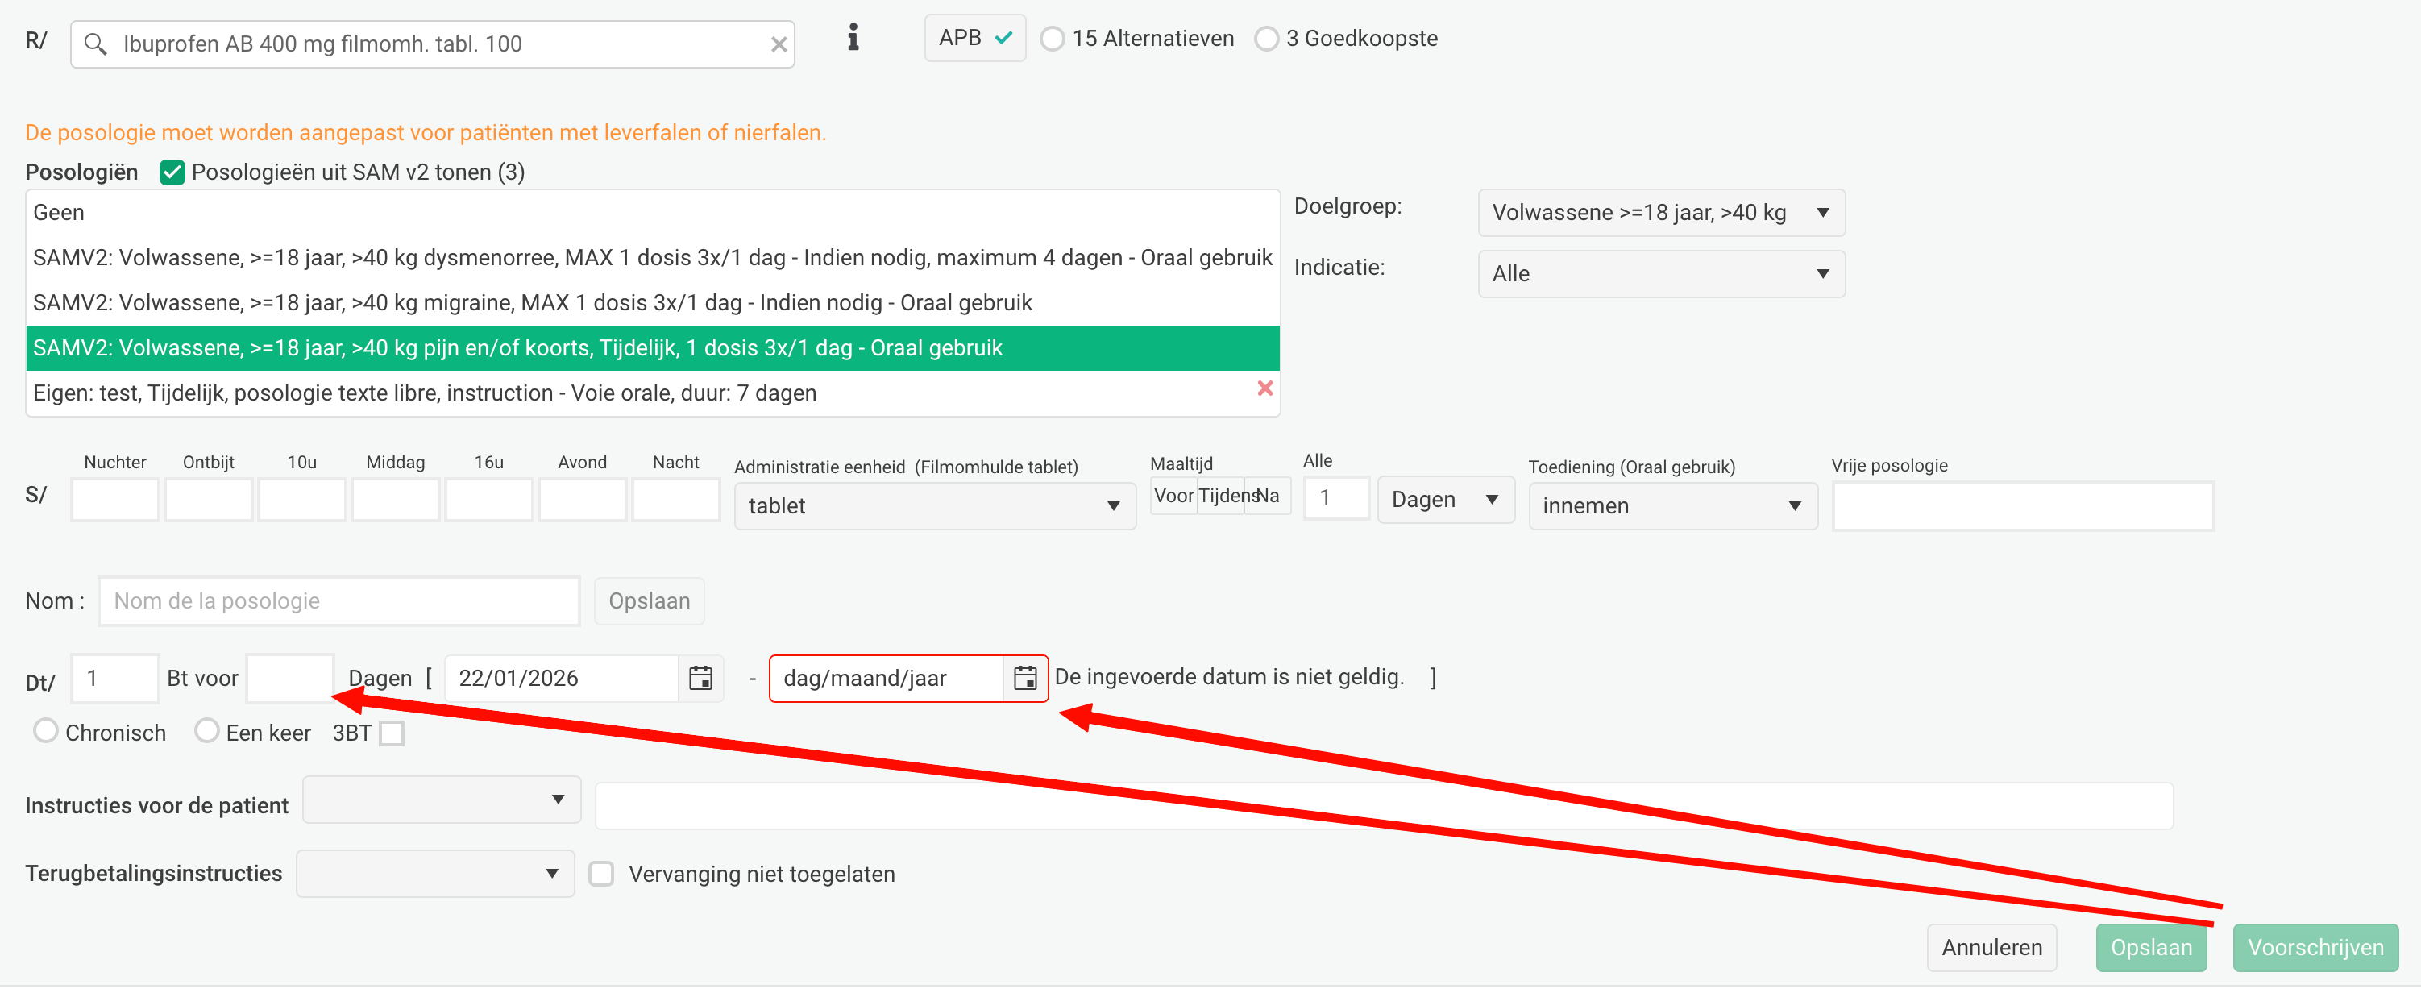Click the APB checkmark button
This screenshot has width=2421, height=993.
coord(974,38)
